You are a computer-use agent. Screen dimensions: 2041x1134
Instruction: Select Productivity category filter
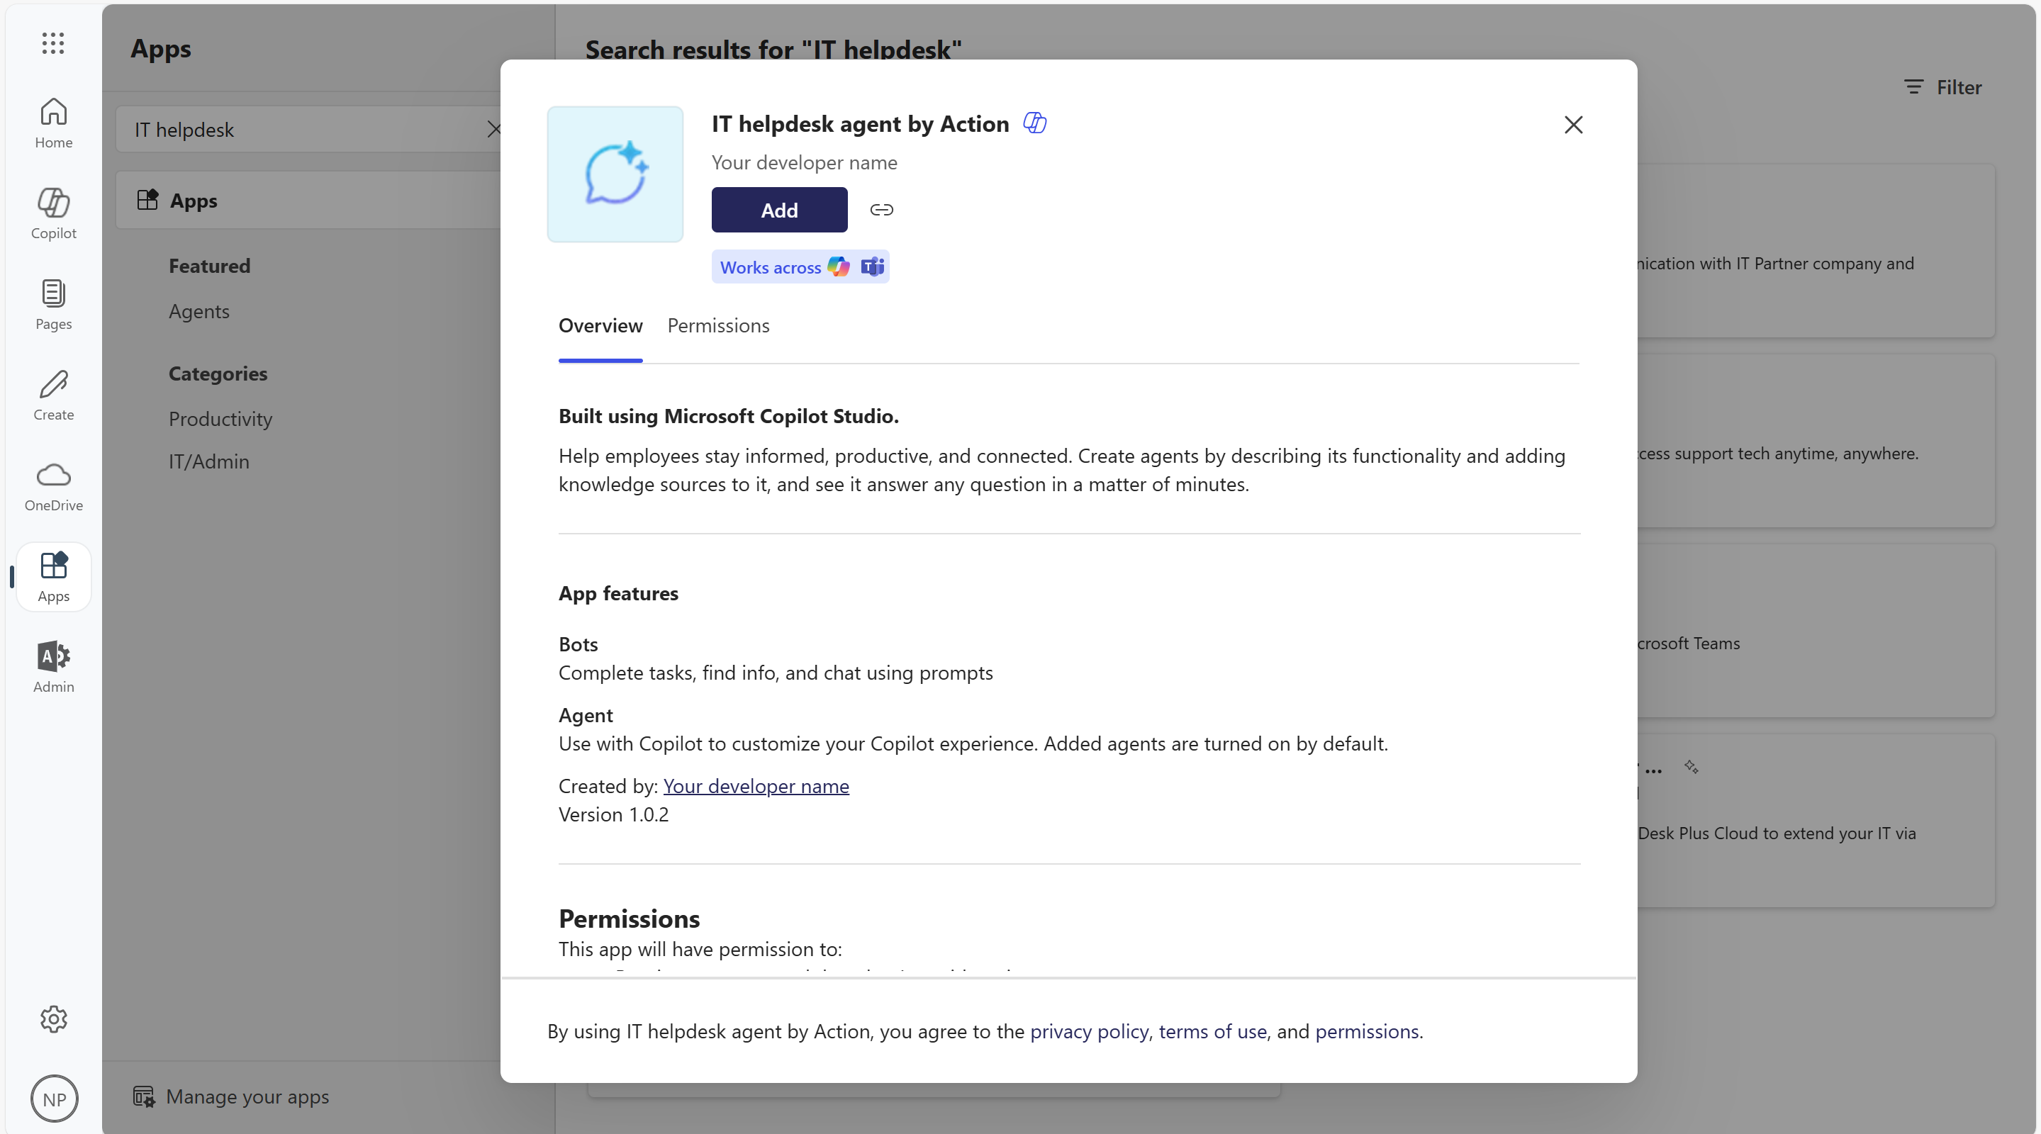[x=220, y=416]
